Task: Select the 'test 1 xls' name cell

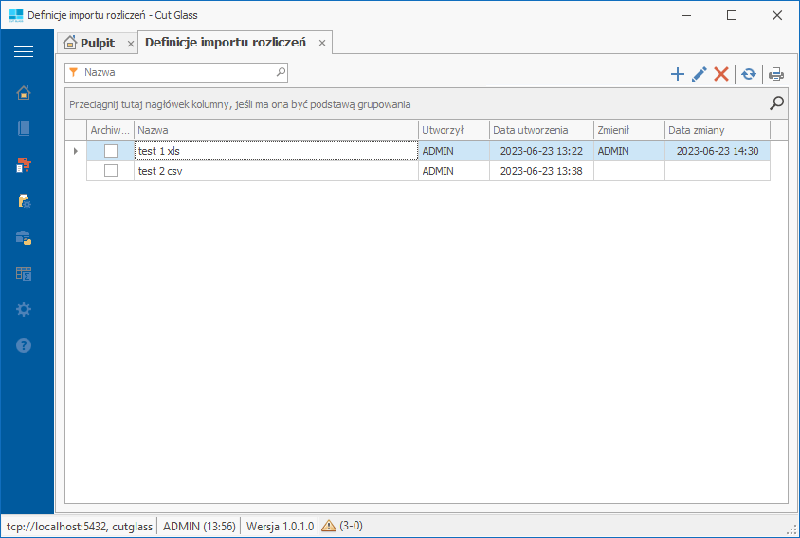Action: tap(276, 151)
